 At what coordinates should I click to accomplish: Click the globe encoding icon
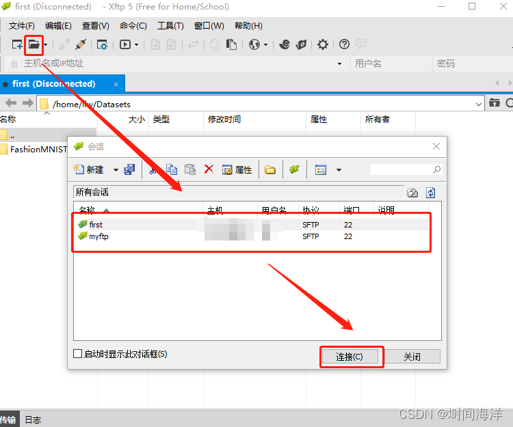click(254, 44)
